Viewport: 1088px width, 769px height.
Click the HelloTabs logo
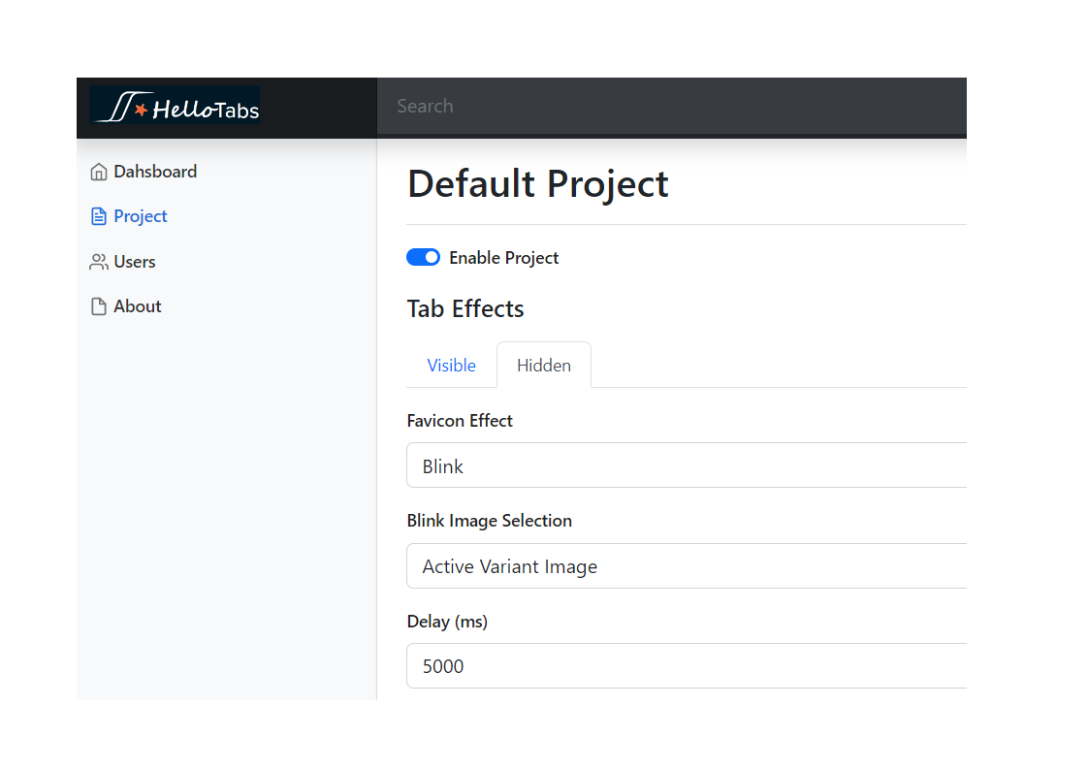click(x=175, y=106)
